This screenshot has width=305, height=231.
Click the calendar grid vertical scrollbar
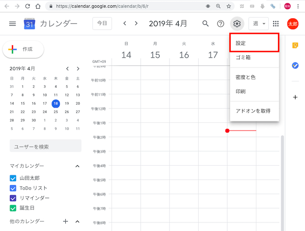[x=282, y=183]
